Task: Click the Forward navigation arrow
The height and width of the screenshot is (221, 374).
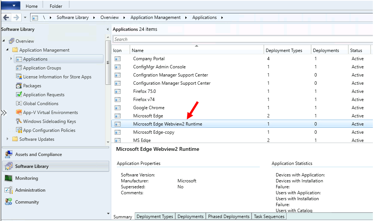Action: [x=16, y=17]
